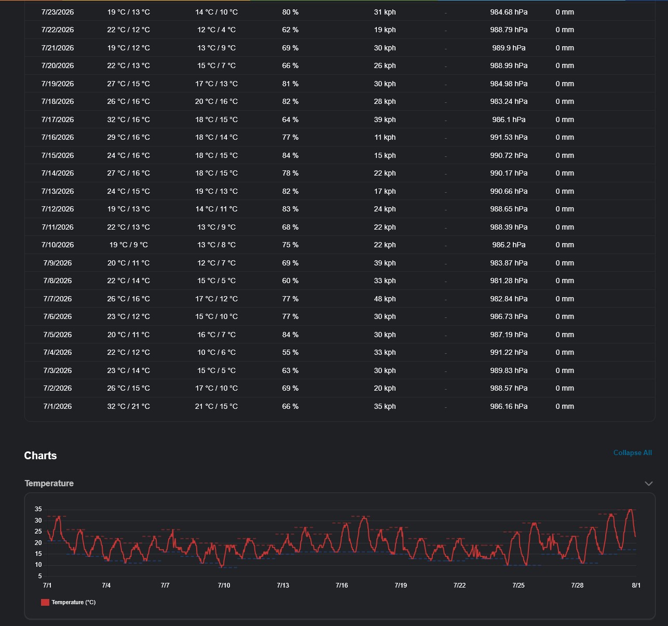The image size is (668, 626).
Task: Select the 7/4/2026 date cell
Action: tap(58, 352)
